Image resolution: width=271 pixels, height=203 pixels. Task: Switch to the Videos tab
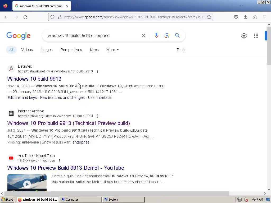coord(27,50)
